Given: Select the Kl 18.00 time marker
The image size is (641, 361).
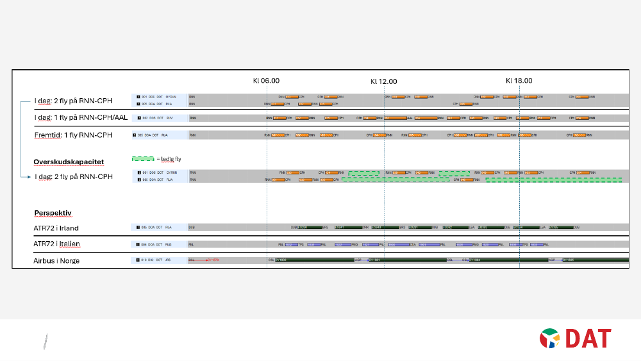Looking at the screenshot, I should 519,81.
